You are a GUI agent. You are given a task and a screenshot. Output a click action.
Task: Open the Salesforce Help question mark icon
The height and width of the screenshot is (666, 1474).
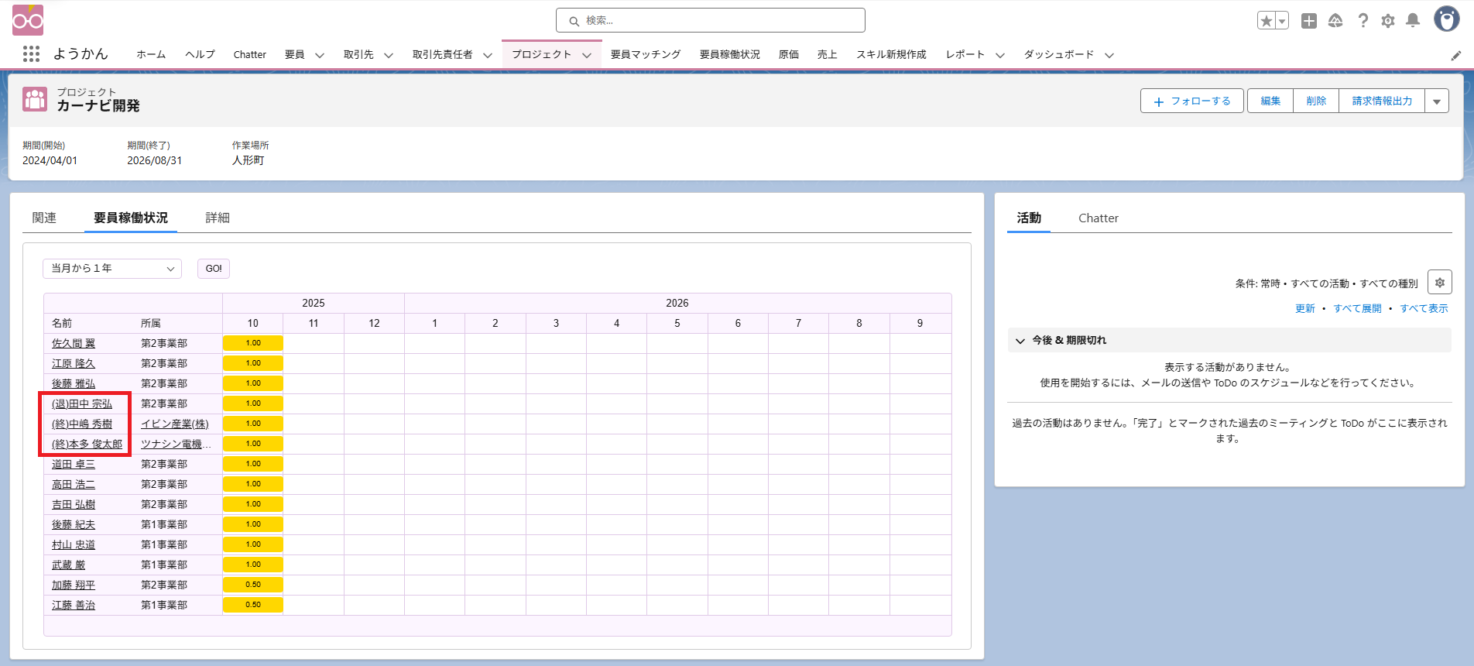click(x=1363, y=21)
